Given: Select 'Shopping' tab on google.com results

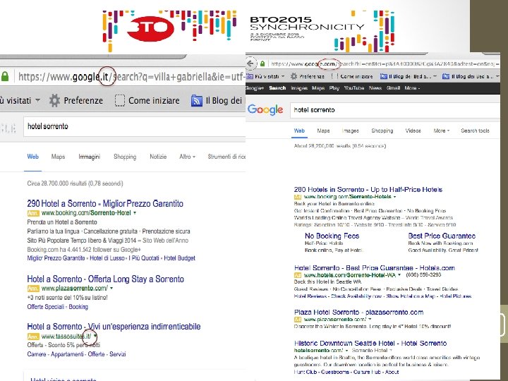Looking at the screenshot, I should point(382,131).
